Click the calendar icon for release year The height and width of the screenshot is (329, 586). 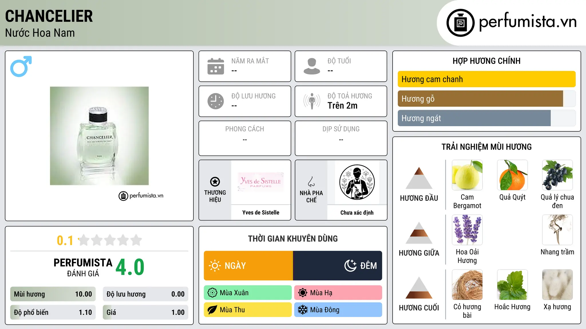216,66
